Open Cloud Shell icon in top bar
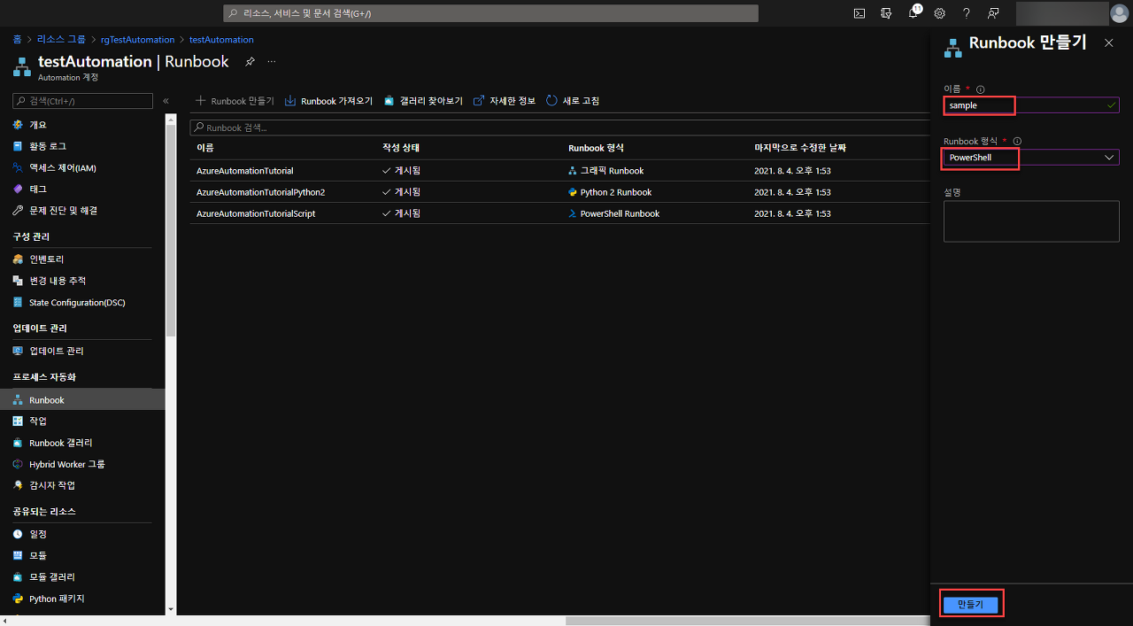Screen dimensions: 1133x626 pos(859,13)
